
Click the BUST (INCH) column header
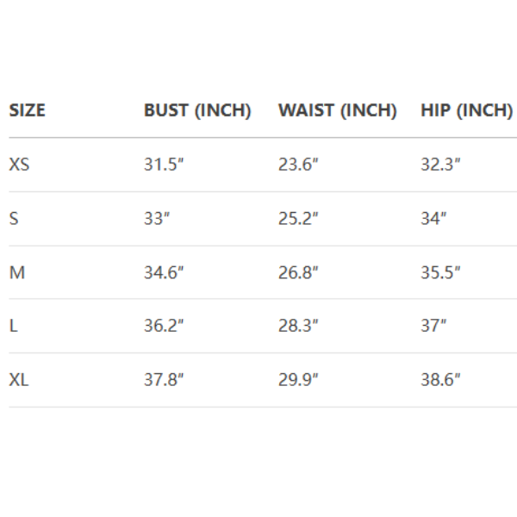[197, 110]
